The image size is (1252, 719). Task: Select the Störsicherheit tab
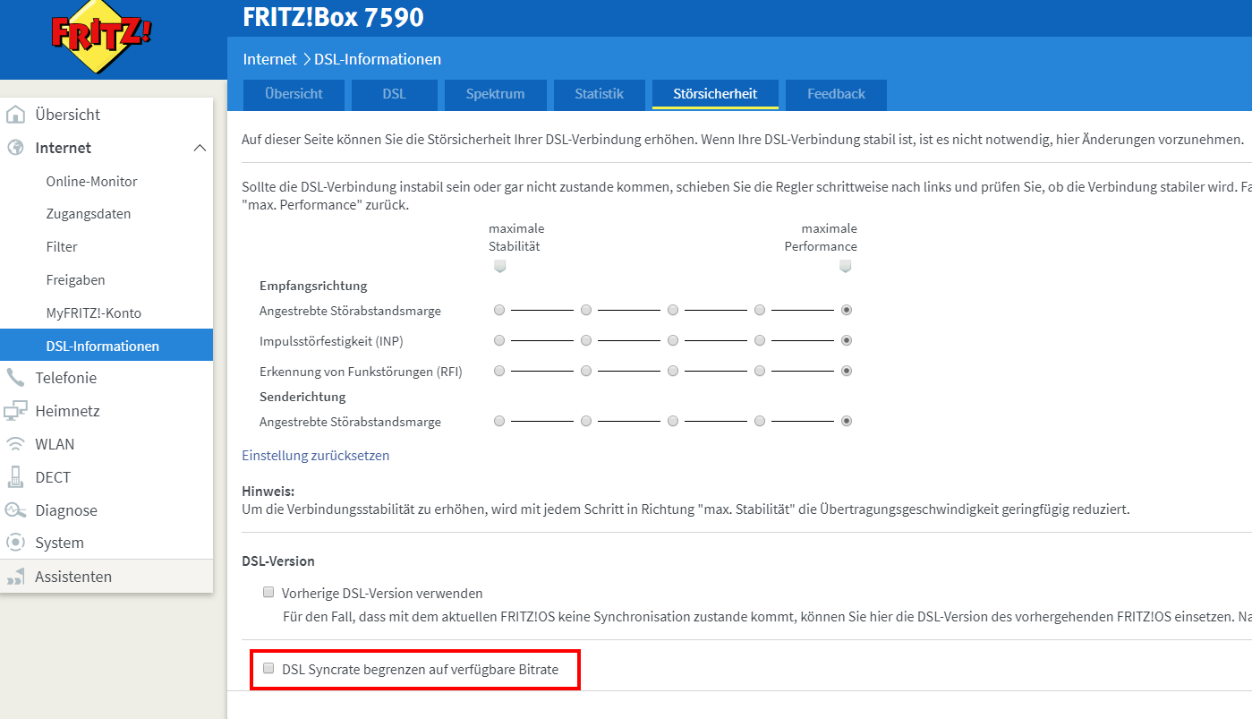tap(715, 94)
